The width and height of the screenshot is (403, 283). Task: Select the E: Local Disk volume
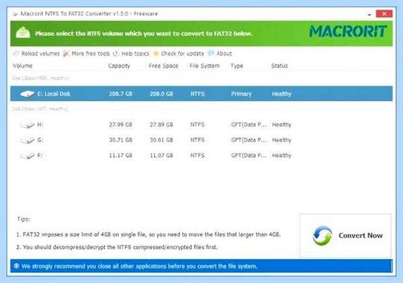coord(201,94)
